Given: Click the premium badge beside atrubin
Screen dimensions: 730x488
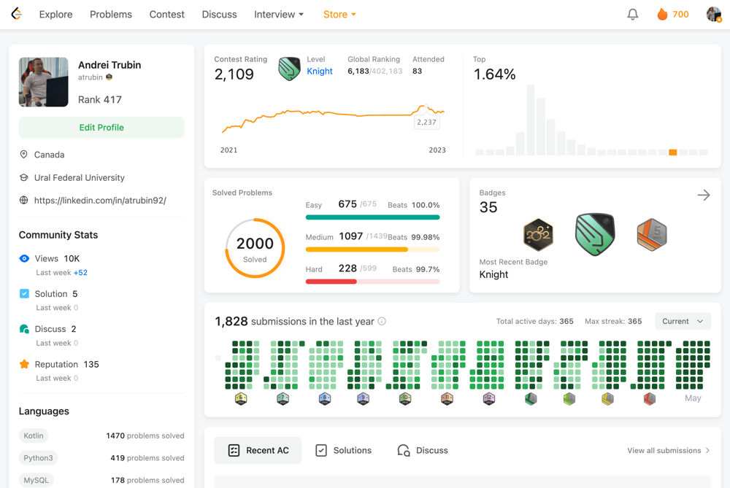Looking at the screenshot, I should pos(109,77).
